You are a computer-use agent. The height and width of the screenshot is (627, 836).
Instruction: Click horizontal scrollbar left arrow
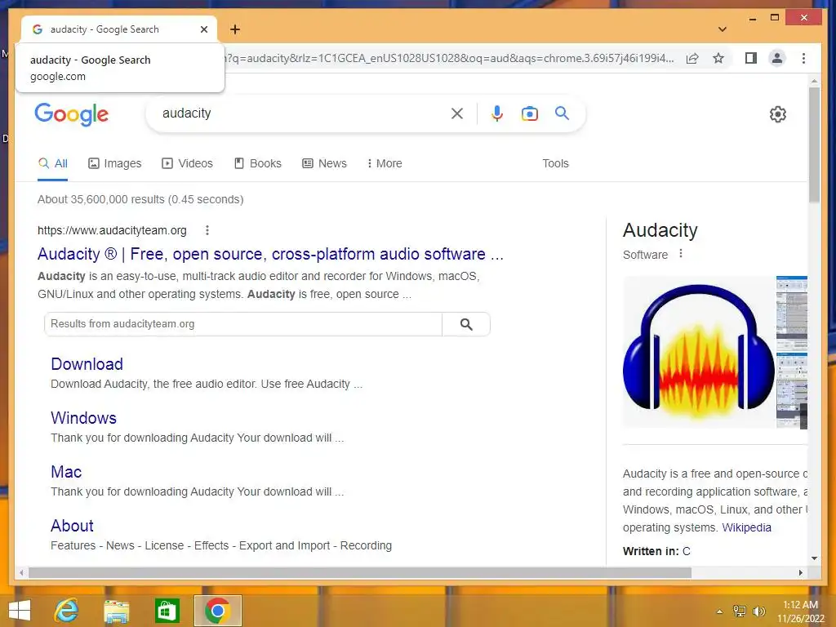[x=21, y=572]
